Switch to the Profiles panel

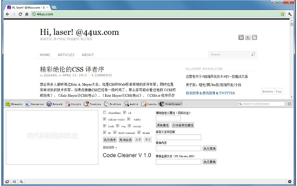[112, 104]
